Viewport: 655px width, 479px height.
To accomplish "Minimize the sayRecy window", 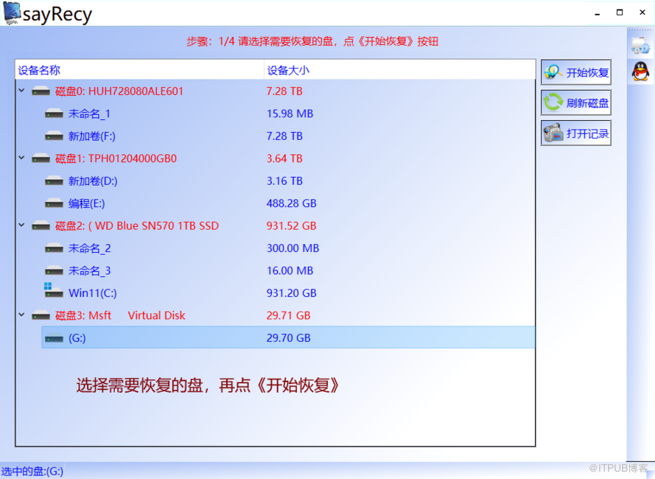I will point(598,13).
